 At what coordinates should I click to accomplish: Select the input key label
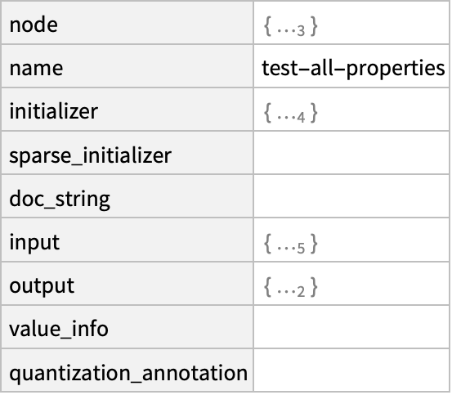coord(34,242)
